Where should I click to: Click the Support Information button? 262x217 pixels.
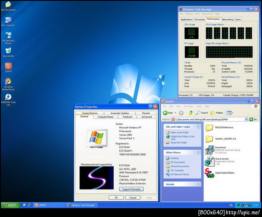pyautogui.click(x=131, y=189)
